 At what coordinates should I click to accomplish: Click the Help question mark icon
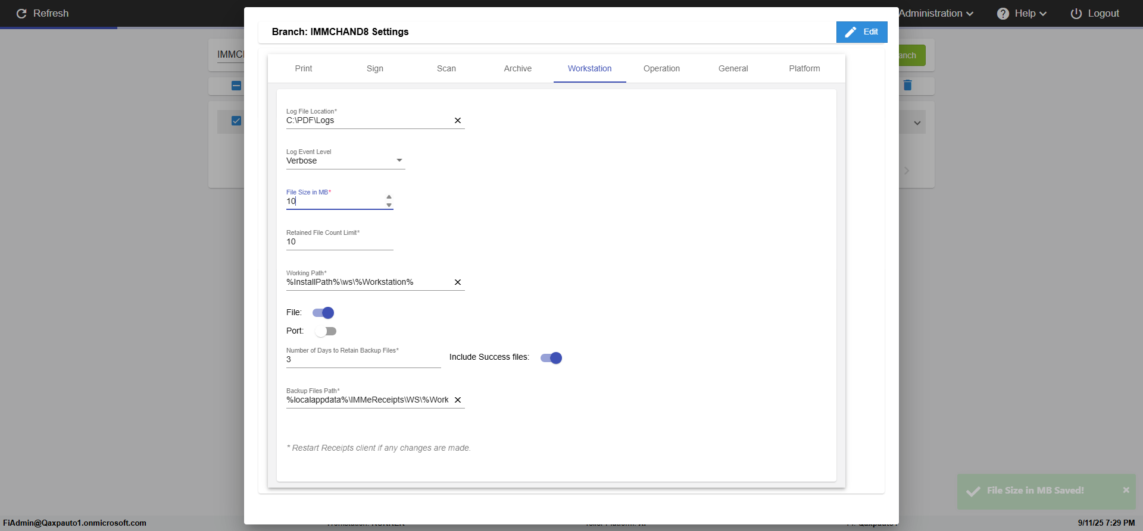click(x=1003, y=13)
